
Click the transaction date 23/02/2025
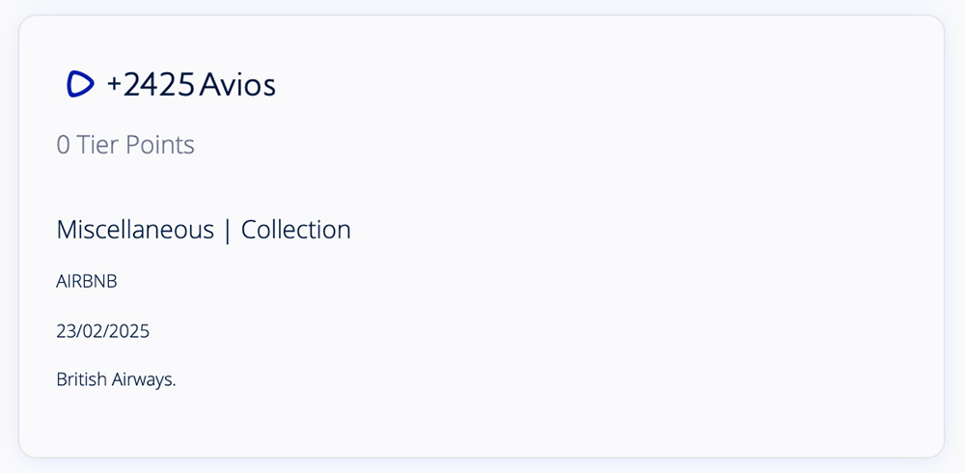[x=103, y=331]
